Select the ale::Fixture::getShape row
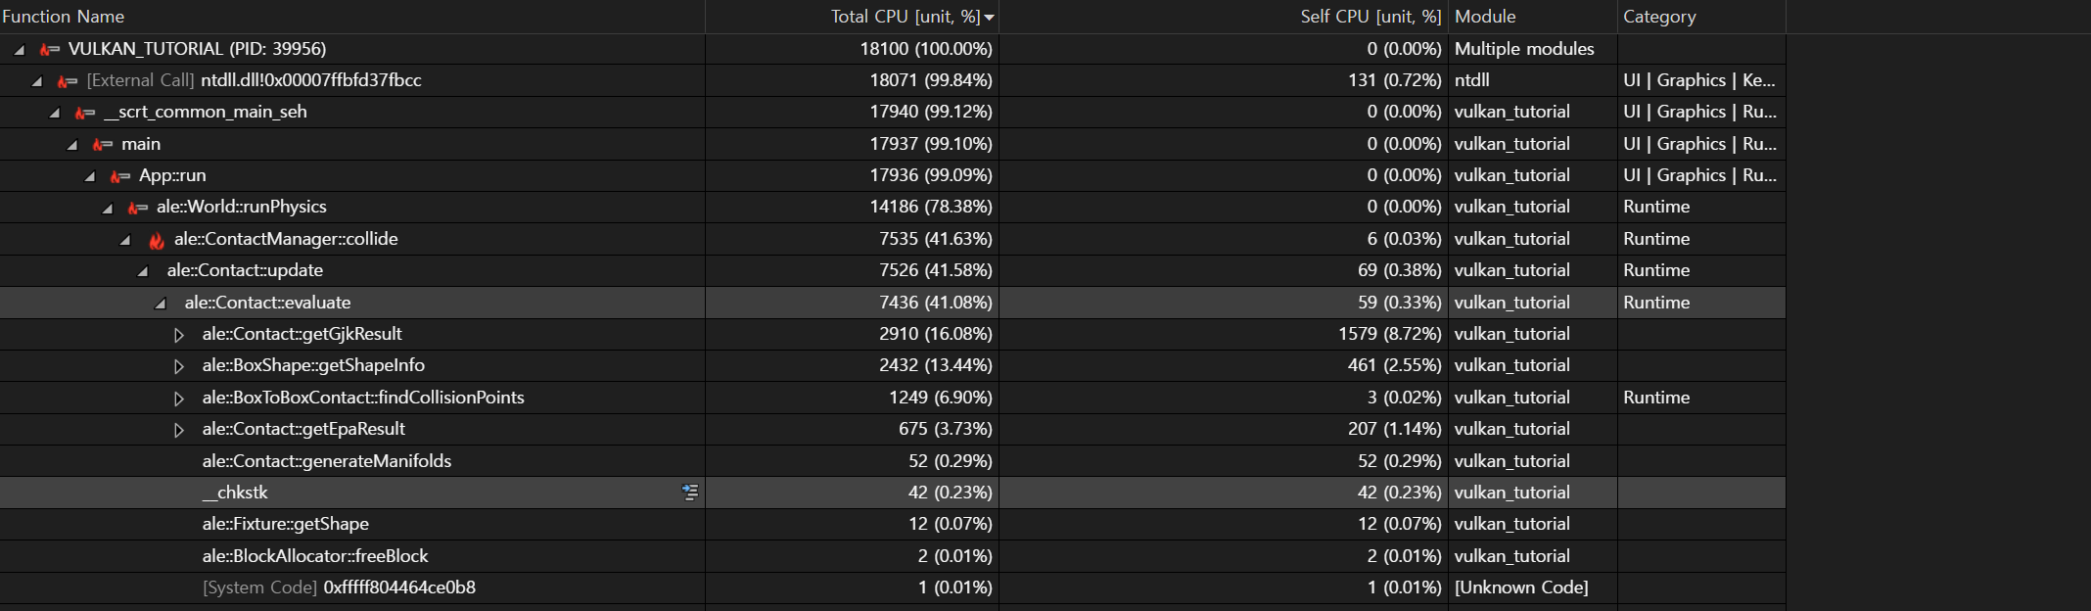The image size is (2091, 611). tap(893, 524)
